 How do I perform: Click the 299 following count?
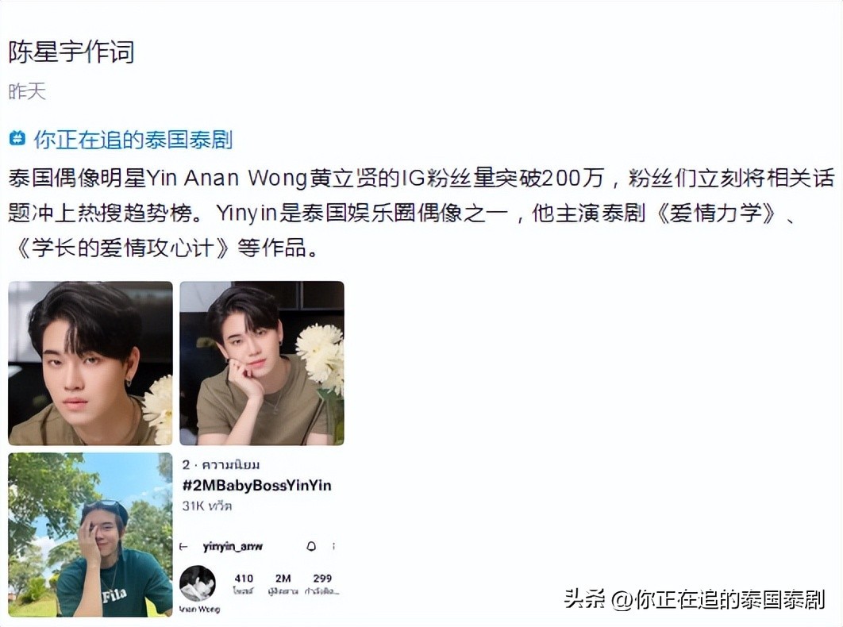[x=322, y=584]
